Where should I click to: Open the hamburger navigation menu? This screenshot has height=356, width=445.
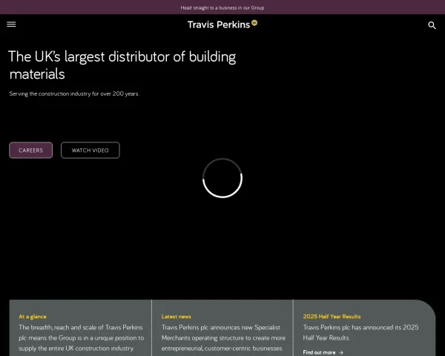(x=11, y=24)
